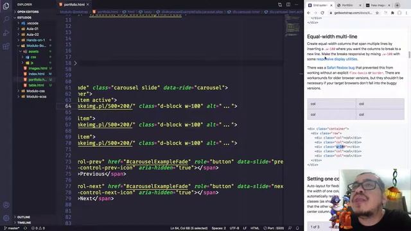Follow the responsive display utilities link
This screenshot has height=231, width=411.
point(337,59)
